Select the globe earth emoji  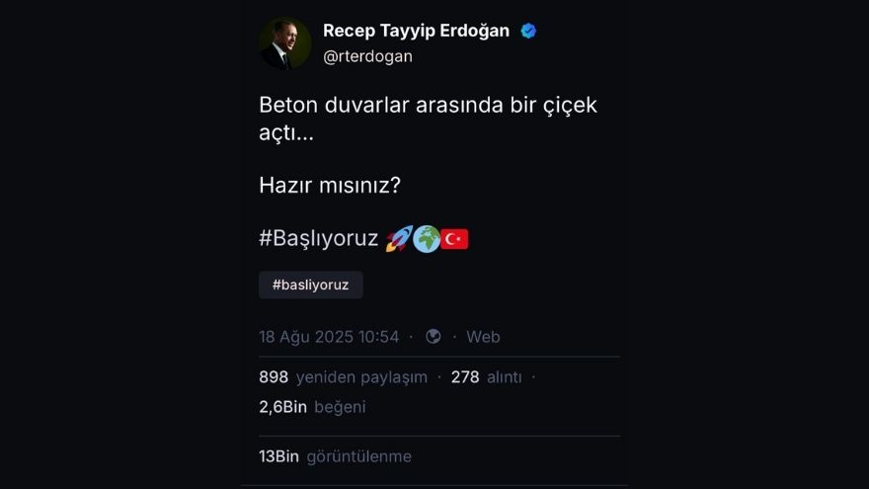pos(427,239)
